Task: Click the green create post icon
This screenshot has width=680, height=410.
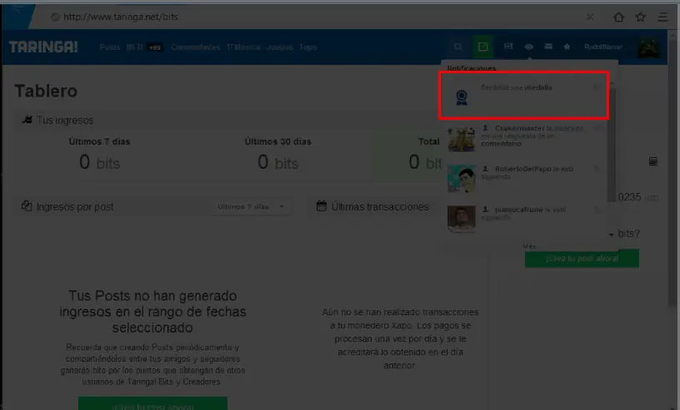Action: click(482, 47)
